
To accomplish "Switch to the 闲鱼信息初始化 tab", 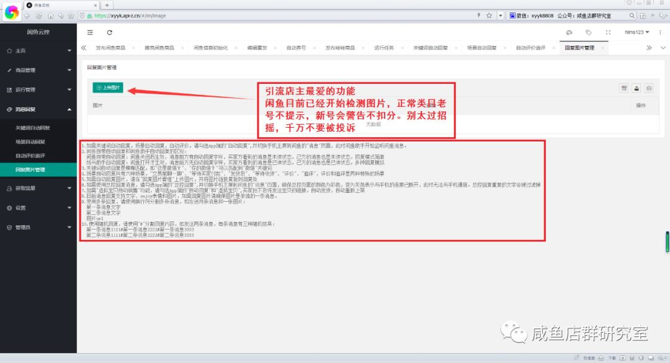I will (211, 48).
